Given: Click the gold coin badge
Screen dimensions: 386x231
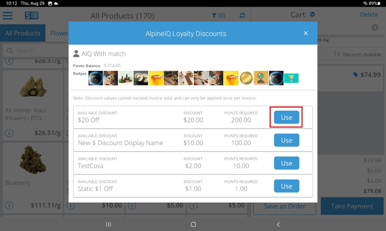Looking at the screenshot, I should coord(246,78).
